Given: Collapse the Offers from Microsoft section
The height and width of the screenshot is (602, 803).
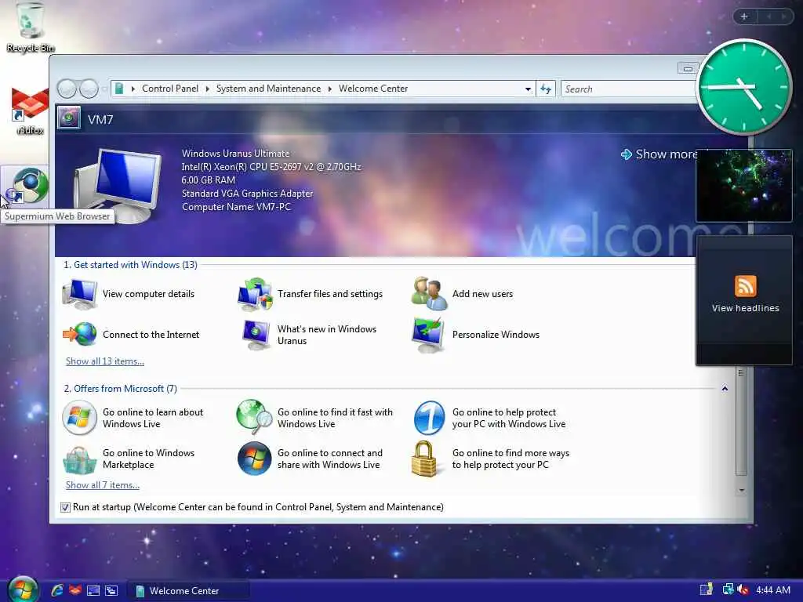Looking at the screenshot, I should pos(725,389).
